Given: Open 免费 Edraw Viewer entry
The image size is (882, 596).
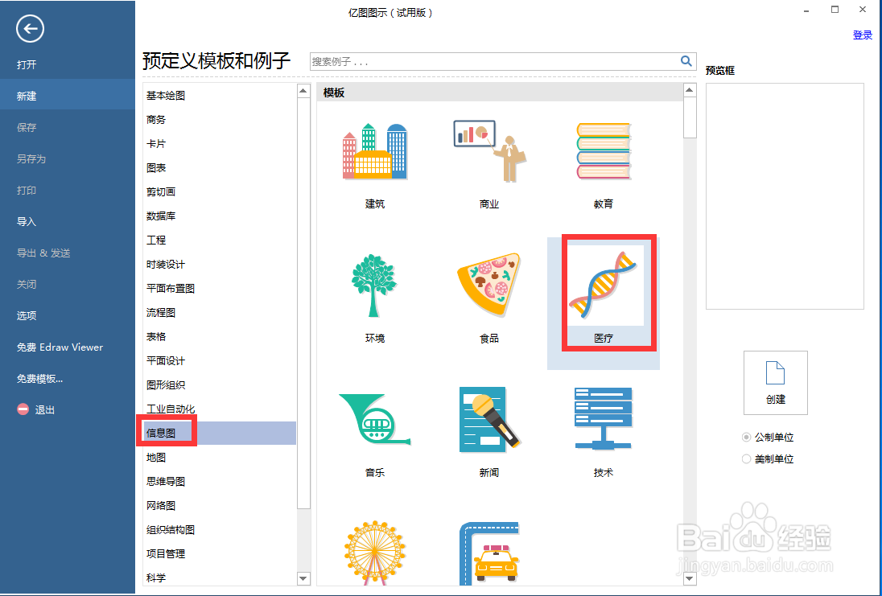Looking at the screenshot, I should [60, 347].
